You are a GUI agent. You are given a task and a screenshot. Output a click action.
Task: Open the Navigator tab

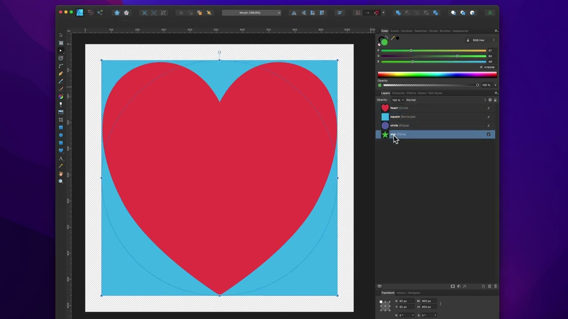tap(414, 293)
